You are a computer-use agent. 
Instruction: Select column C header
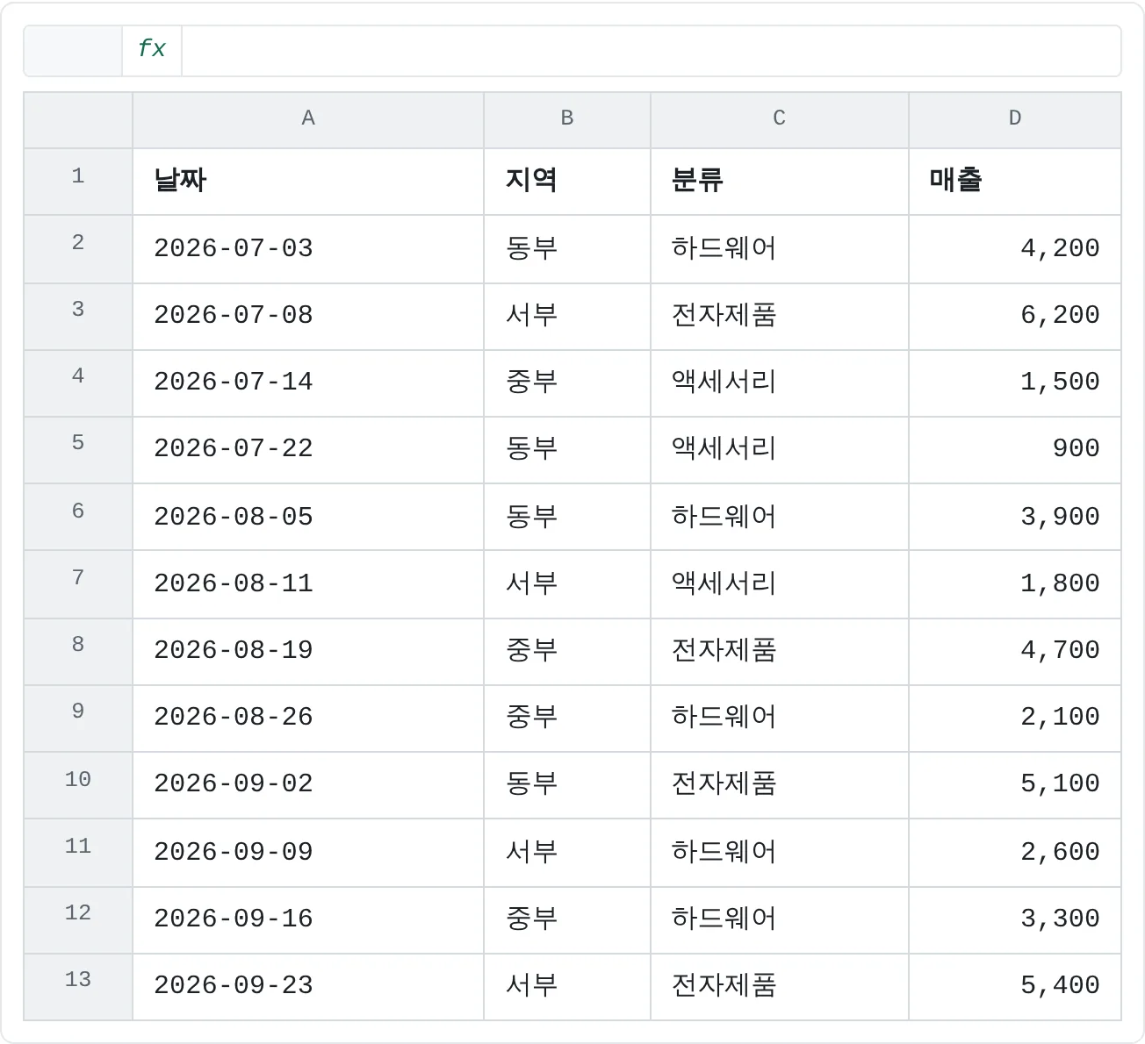[x=780, y=120]
